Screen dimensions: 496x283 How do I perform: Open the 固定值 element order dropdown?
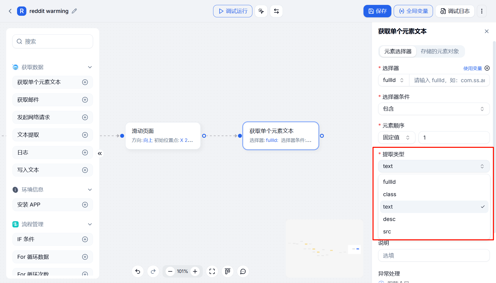tap(397, 137)
